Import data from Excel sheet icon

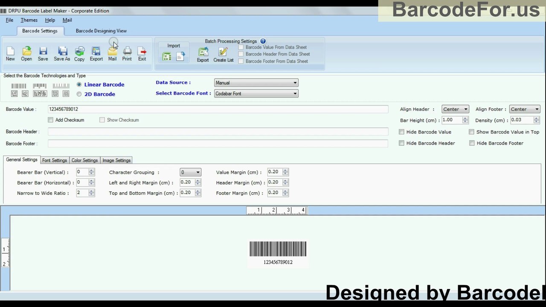coord(167,56)
